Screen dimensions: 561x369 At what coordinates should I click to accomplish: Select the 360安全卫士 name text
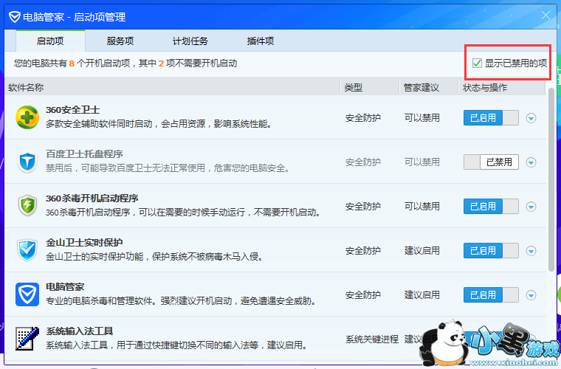pyautogui.click(x=72, y=110)
